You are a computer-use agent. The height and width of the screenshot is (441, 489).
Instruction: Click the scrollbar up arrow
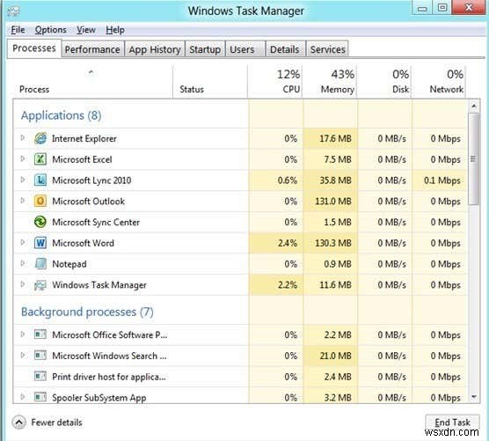pos(474,107)
